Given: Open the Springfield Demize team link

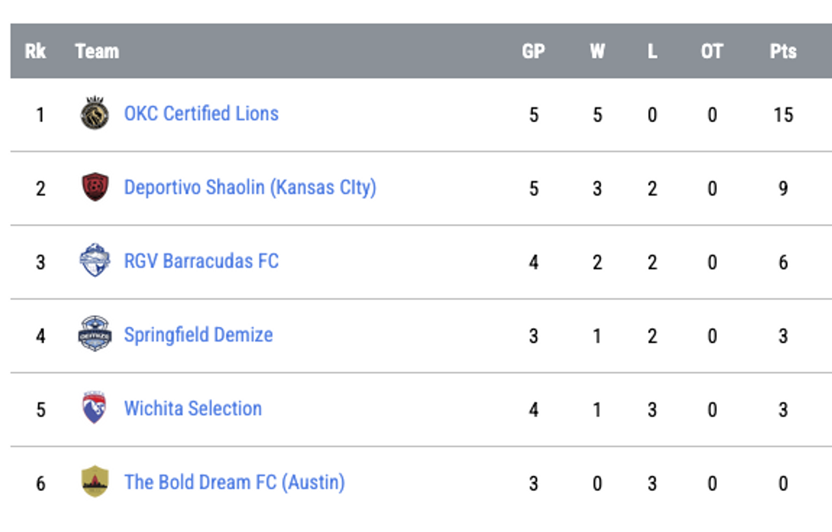Looking at the screenshot, I should (x=198, y=335).
